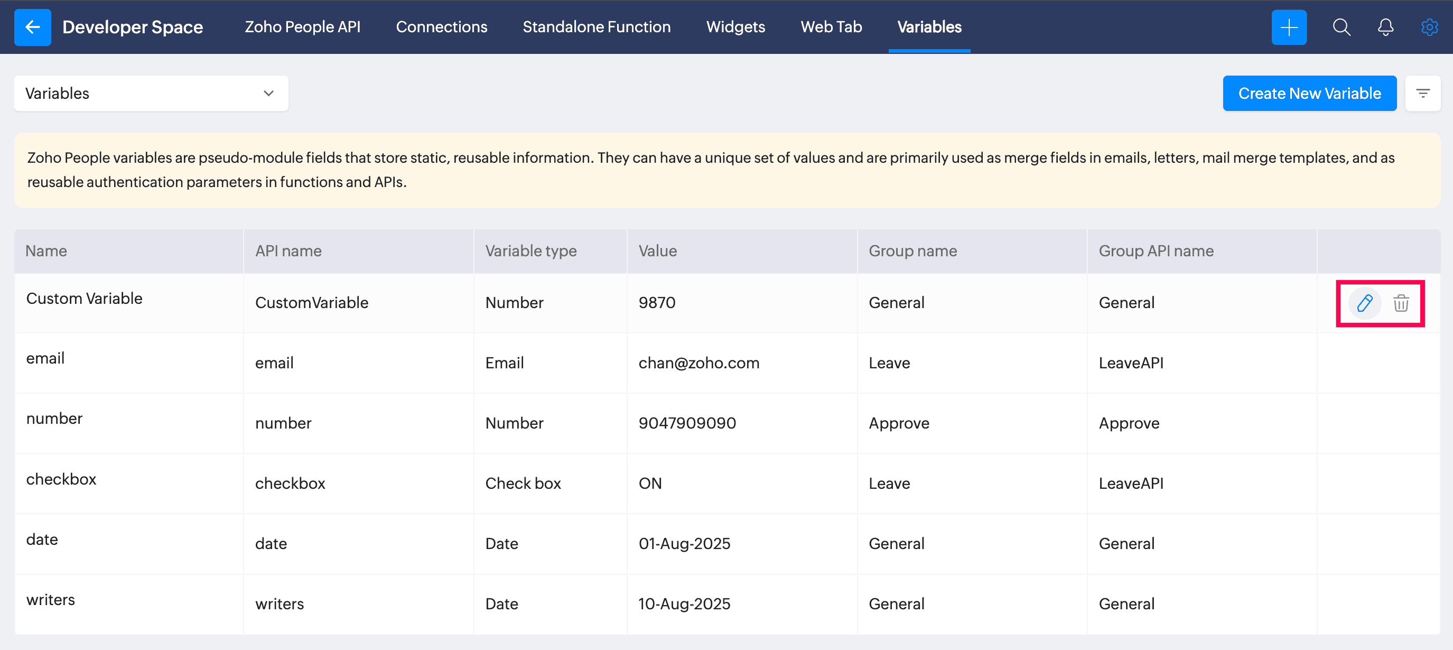This screenshot has height=650, width=1453.
Task: Click the back arrow icon
Action: point(32,27)
